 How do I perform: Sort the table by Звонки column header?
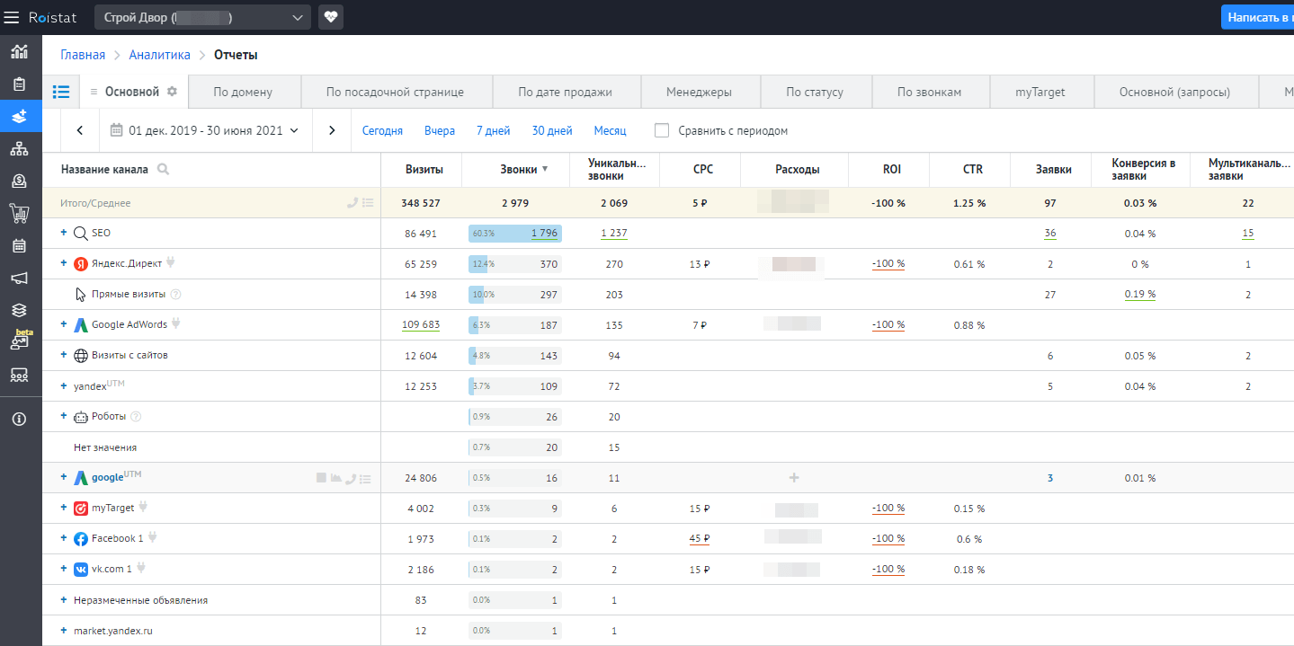pyautogui.click(x=519, y=169)
